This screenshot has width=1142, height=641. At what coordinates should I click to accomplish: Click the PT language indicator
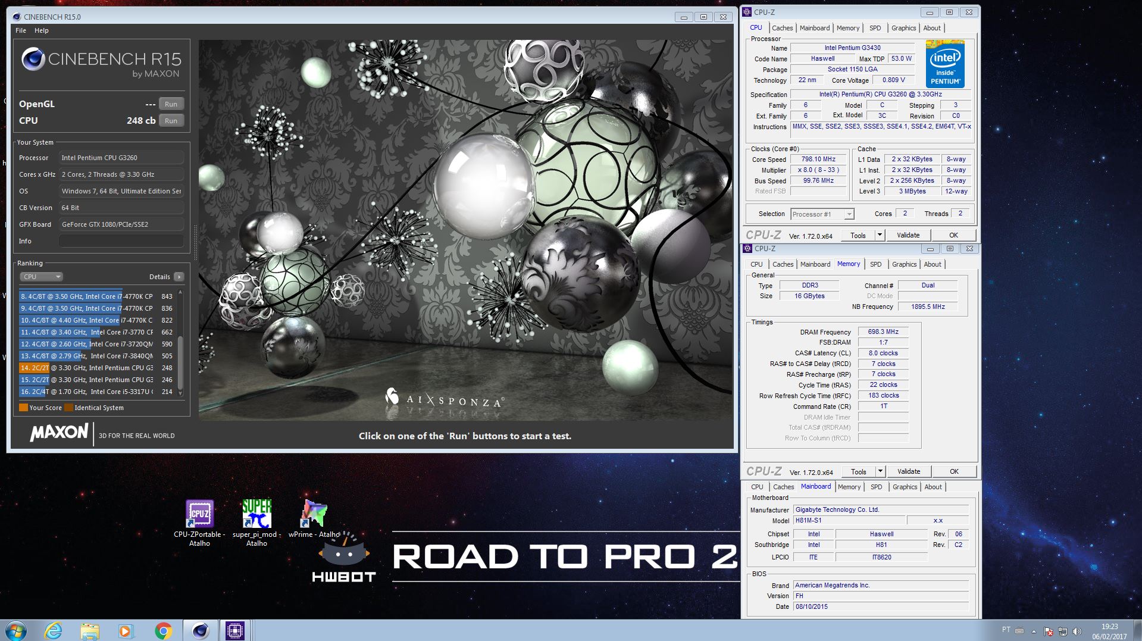click(1006, 630)
